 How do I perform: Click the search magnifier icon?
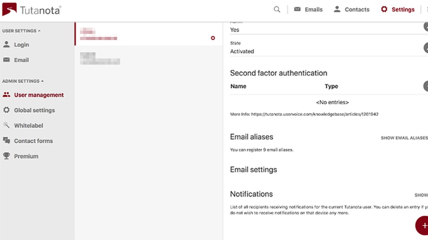277,9
